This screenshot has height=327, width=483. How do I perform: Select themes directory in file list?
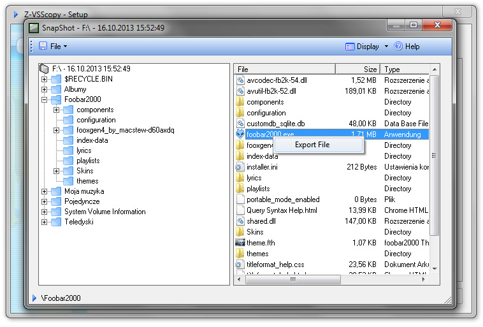tap(257, 254)
